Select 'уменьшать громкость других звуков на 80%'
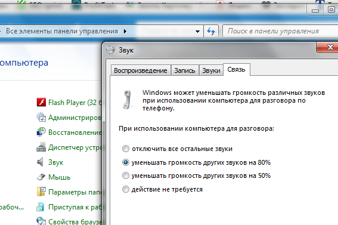 pos(126,162)
